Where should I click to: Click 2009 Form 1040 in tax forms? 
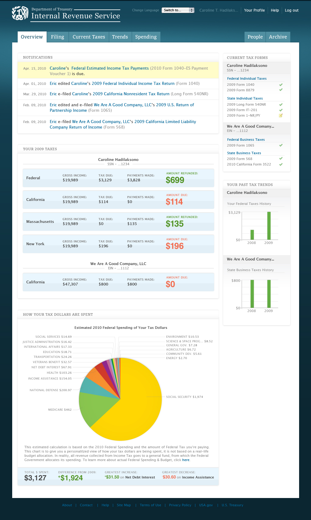tap(241, 85)
